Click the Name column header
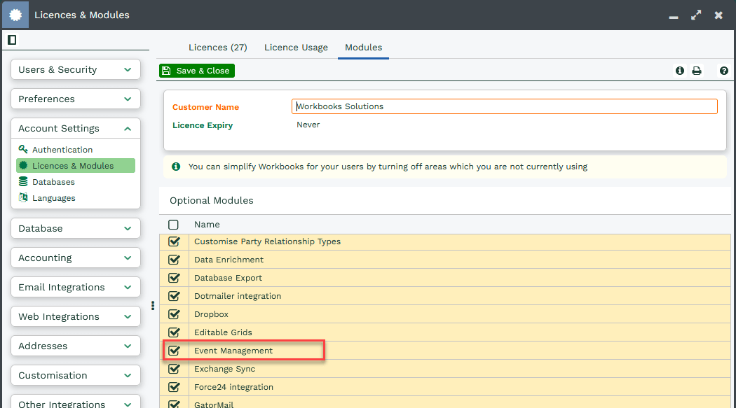Viewport: 736px width, 408px height. click(x=207, y=225)
